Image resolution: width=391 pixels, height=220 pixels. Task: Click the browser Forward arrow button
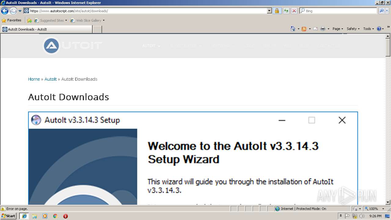[13, 11]
